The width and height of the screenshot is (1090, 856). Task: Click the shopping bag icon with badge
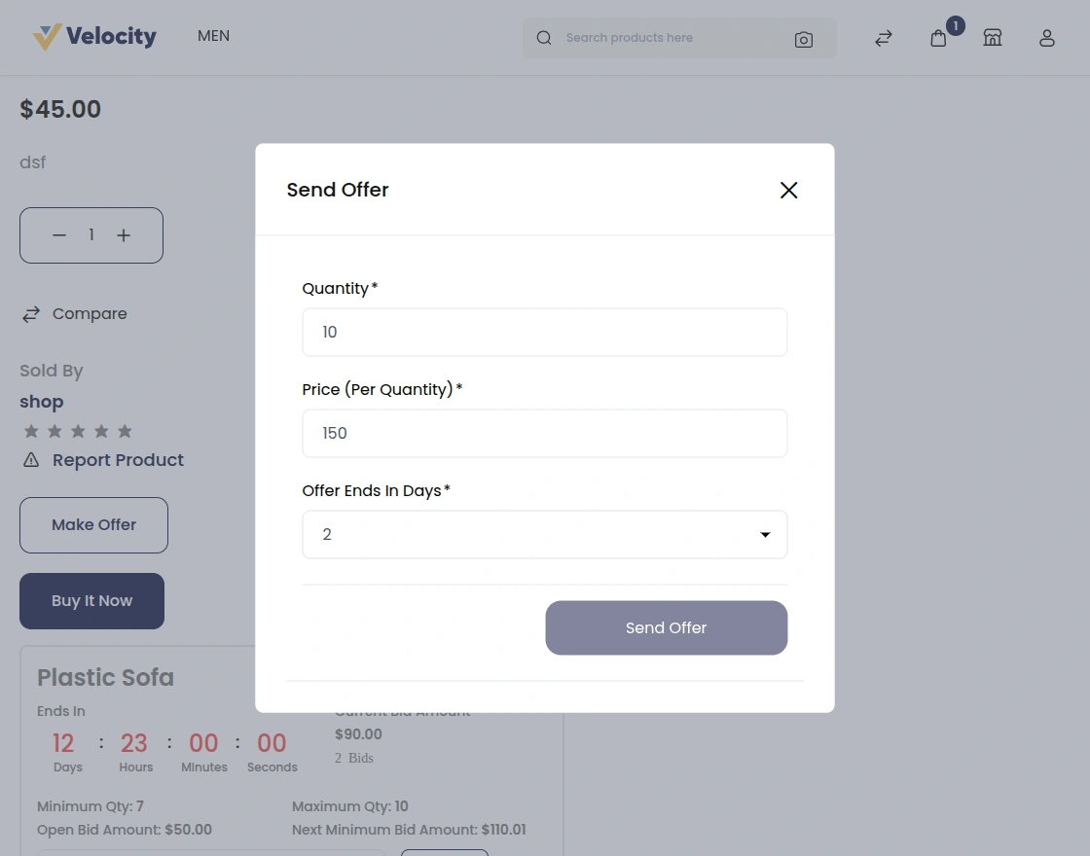click(x=937, y=39)
